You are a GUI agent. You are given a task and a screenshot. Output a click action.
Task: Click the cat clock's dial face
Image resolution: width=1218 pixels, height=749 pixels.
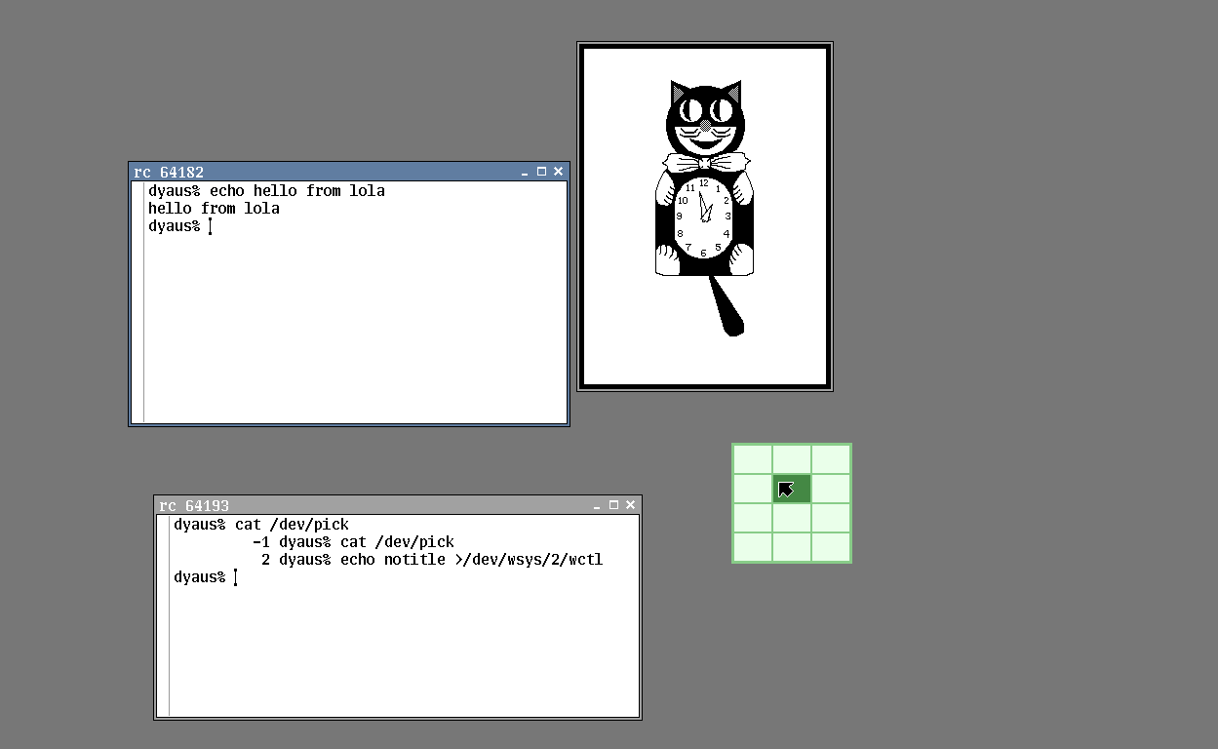tap(703, 216)
